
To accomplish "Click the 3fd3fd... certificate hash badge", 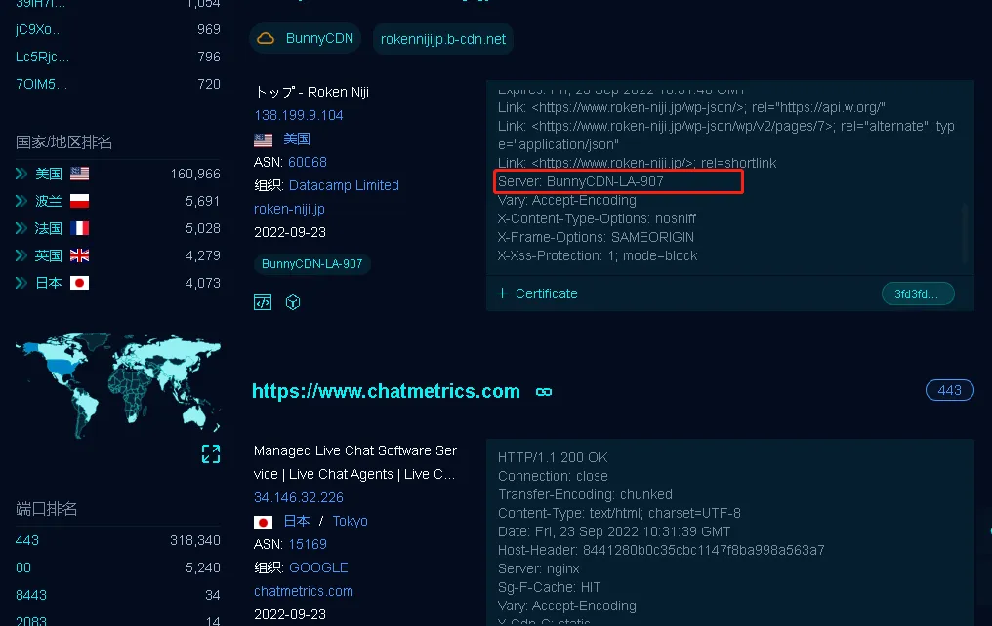I will coord(918,293).
